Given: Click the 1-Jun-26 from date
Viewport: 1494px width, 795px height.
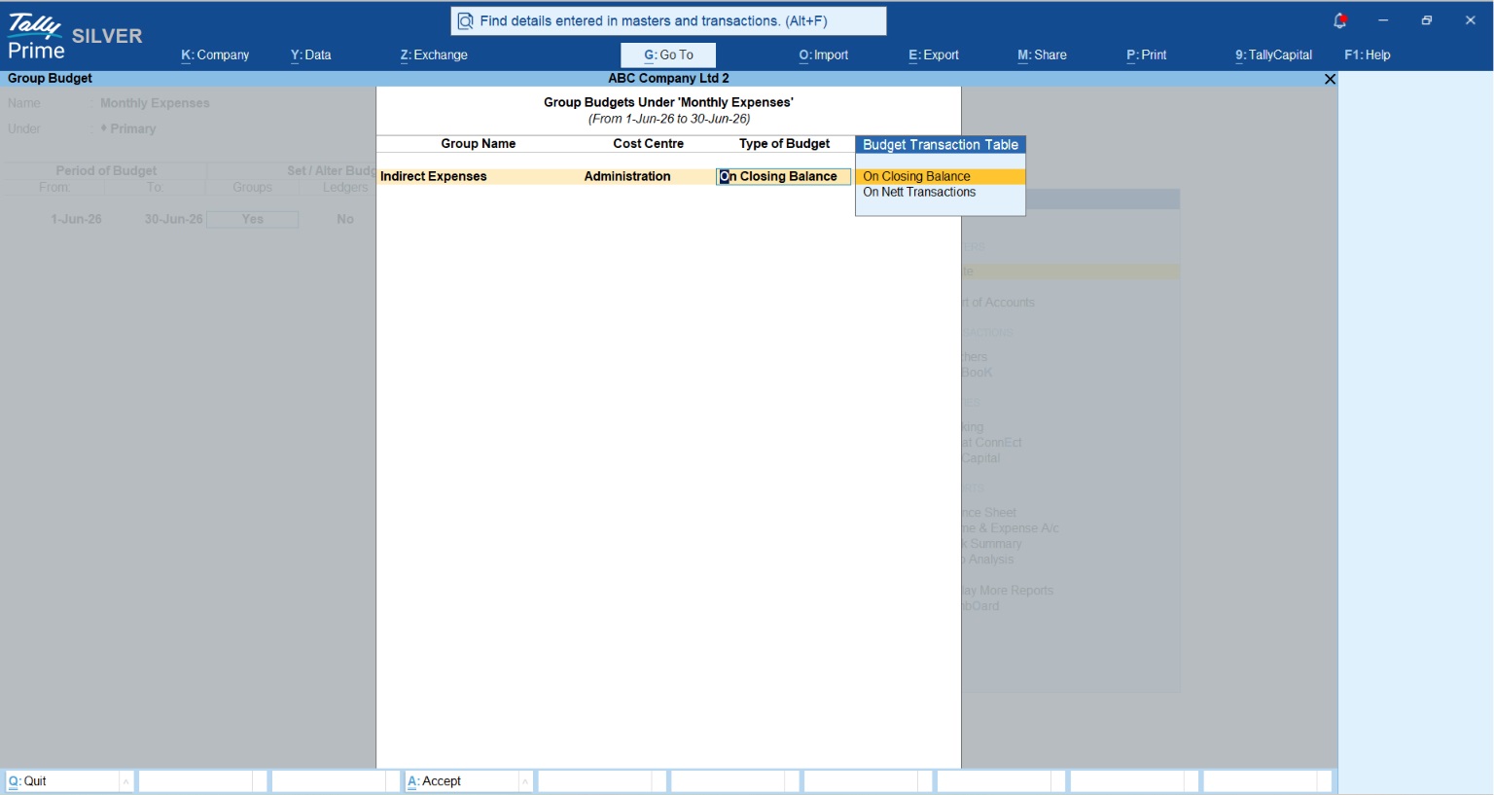Looking at the screenshot, I should click(x=76, y=219).
